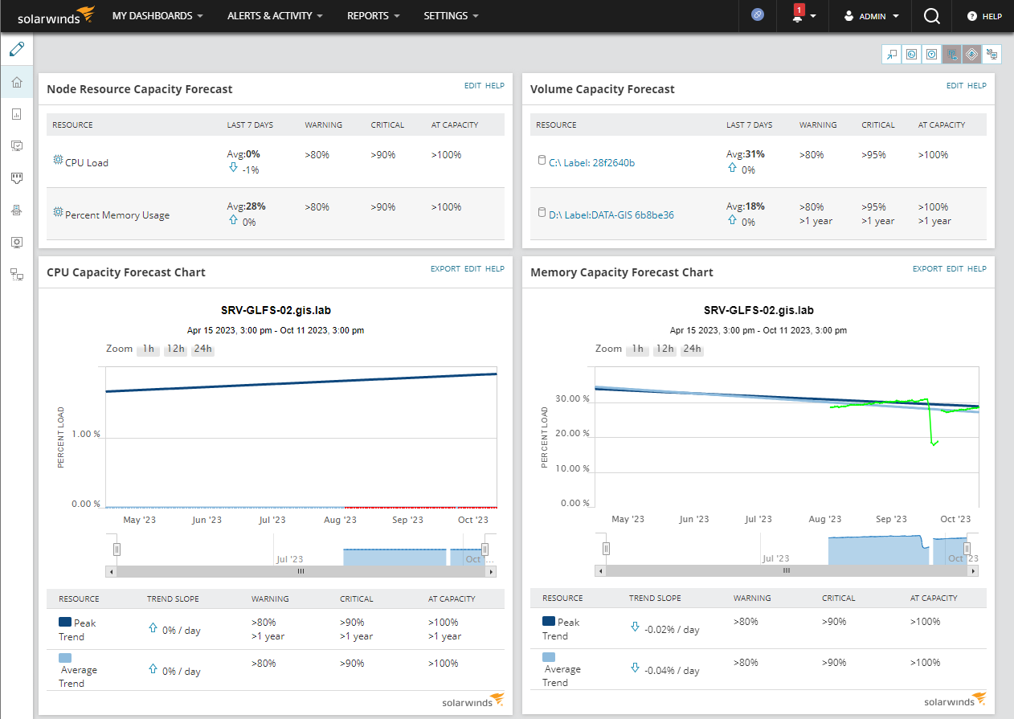Click EXPORT on Memory Capacity Forecast Chart
This screenshot has width=1014, height=719.
pos(927,269)
